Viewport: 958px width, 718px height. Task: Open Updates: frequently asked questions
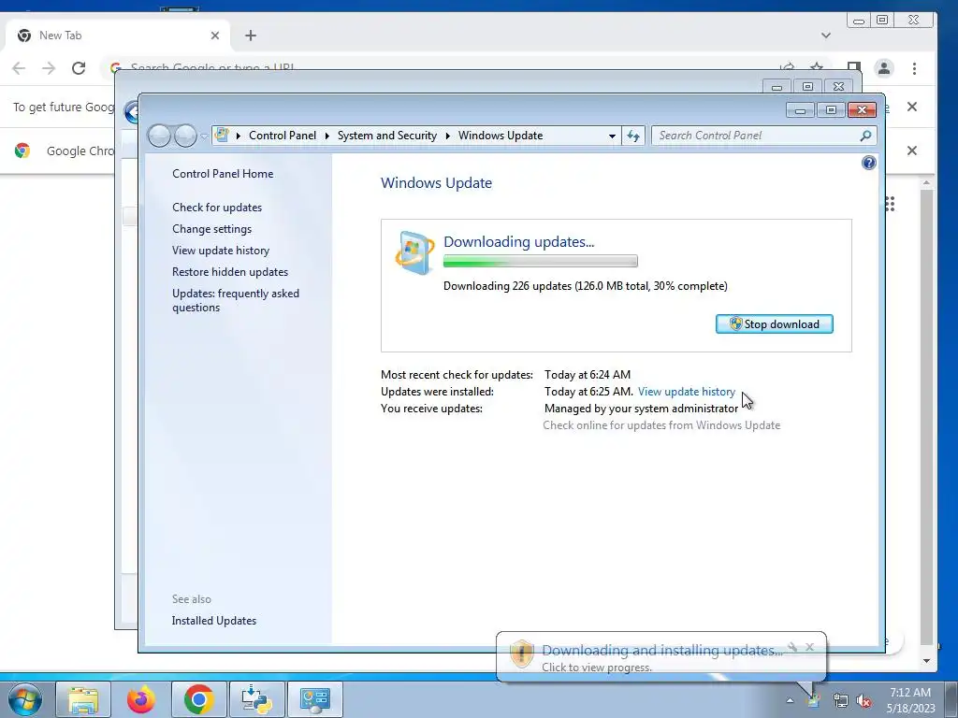[235, 300]
